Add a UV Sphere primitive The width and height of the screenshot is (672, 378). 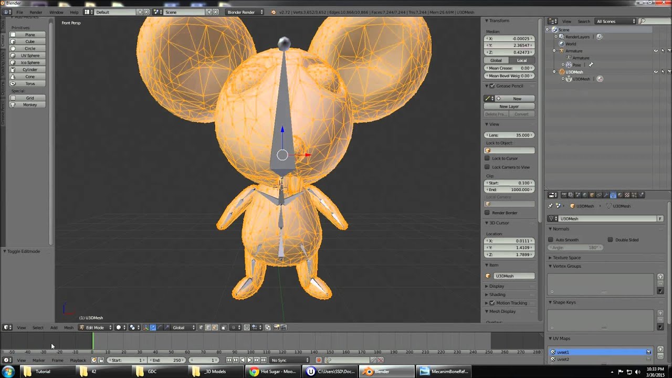coord(28,56)
